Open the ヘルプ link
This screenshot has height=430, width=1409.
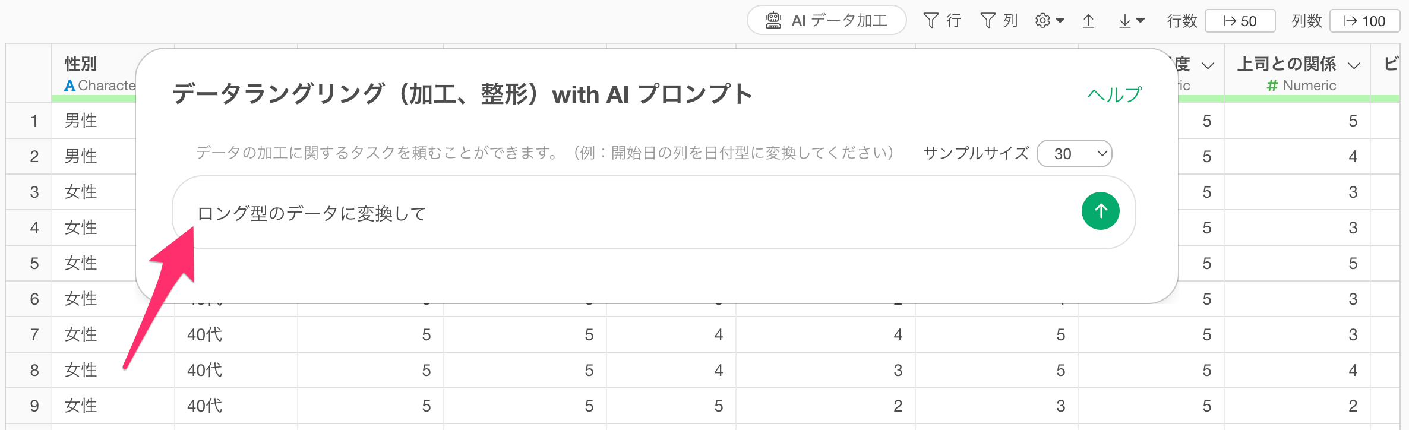1114,94
